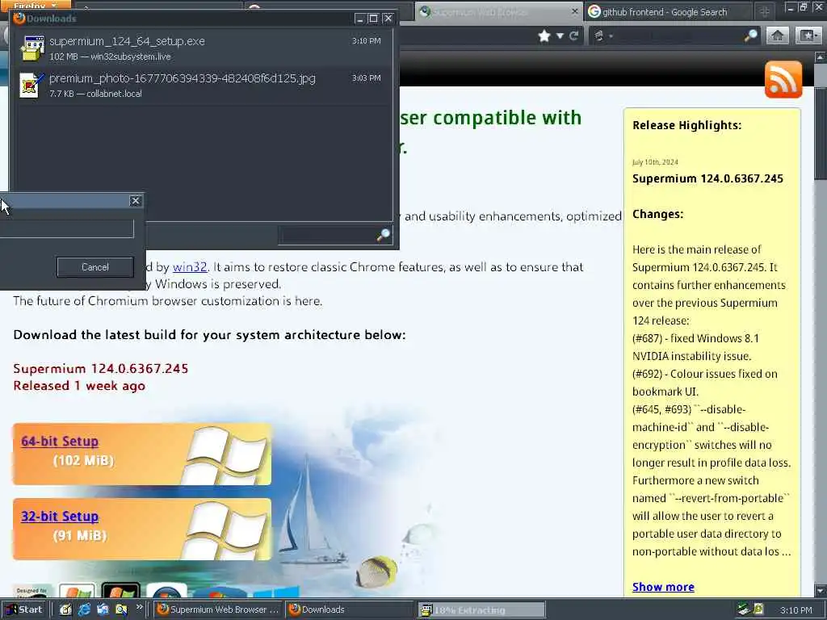Click the orange RSS feed icon
This screenshot has width=827, height=620.
pos(783,80)
